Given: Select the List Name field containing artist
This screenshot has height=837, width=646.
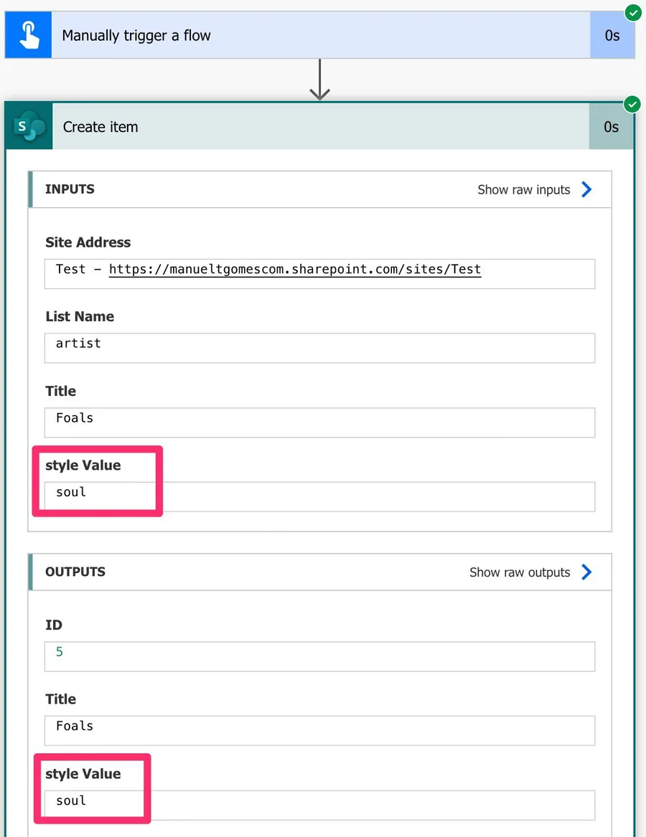Looking at the screenshot, I should (319, 348).
